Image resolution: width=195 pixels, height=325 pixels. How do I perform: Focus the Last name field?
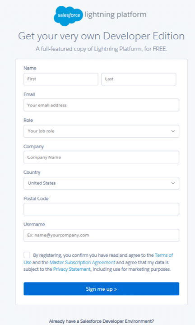(x=139, y=79)
